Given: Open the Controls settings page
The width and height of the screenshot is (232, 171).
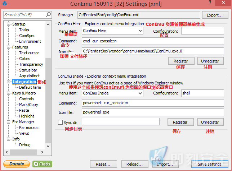Looking at the screenshot, I should coord(26,99).
